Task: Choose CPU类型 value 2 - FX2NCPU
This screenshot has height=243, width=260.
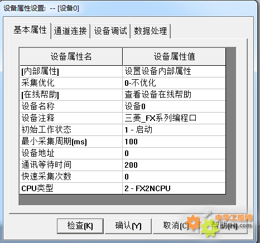Action: pyautogui.click(x=174, y=188)
